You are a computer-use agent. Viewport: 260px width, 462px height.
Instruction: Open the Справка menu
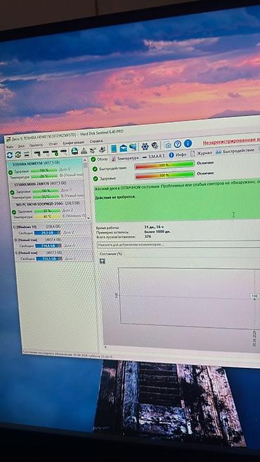(96, 141)
